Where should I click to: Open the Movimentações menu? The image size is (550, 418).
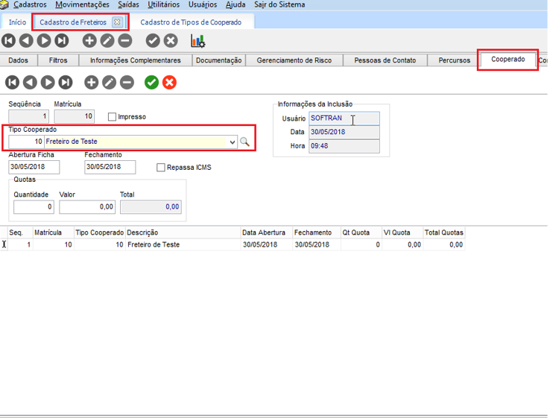pos(82,4)
